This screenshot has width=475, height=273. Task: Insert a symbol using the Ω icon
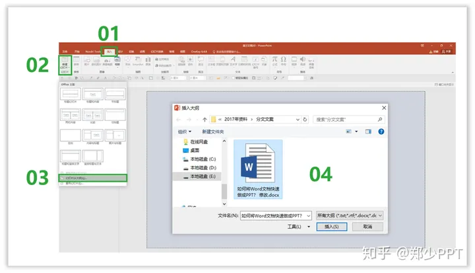click(x=283, y=61)
